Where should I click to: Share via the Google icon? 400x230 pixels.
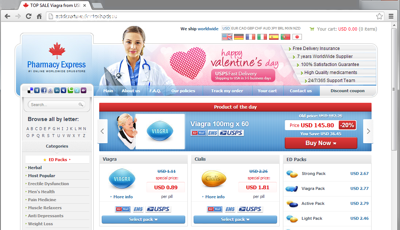[x=50, y=90]
